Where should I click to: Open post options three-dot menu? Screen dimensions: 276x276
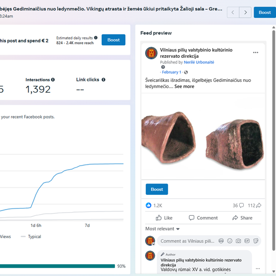click(x=256, y=53)
